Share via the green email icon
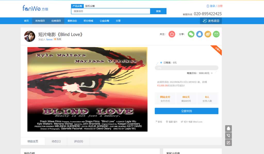Viewport: 264px width, 154px height. click(216, 34)
